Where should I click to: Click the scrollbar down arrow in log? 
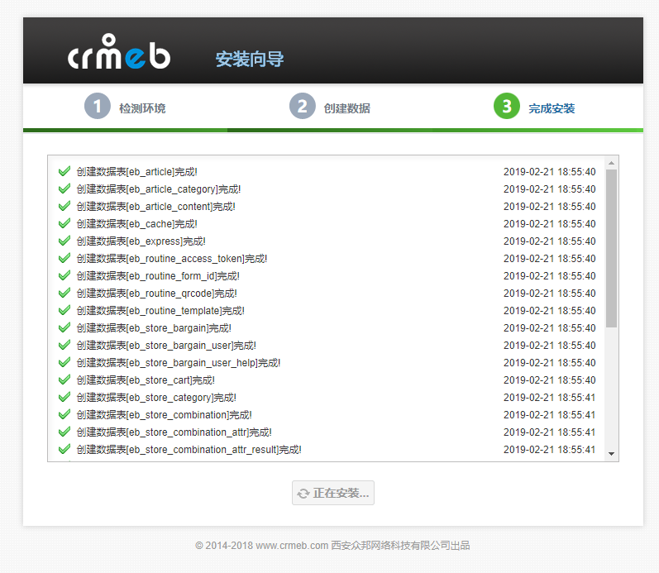[x=612, y=454]
